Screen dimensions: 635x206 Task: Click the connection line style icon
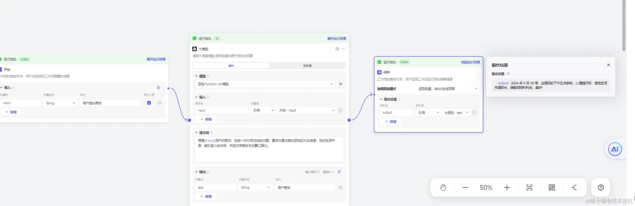pos(574,187)
